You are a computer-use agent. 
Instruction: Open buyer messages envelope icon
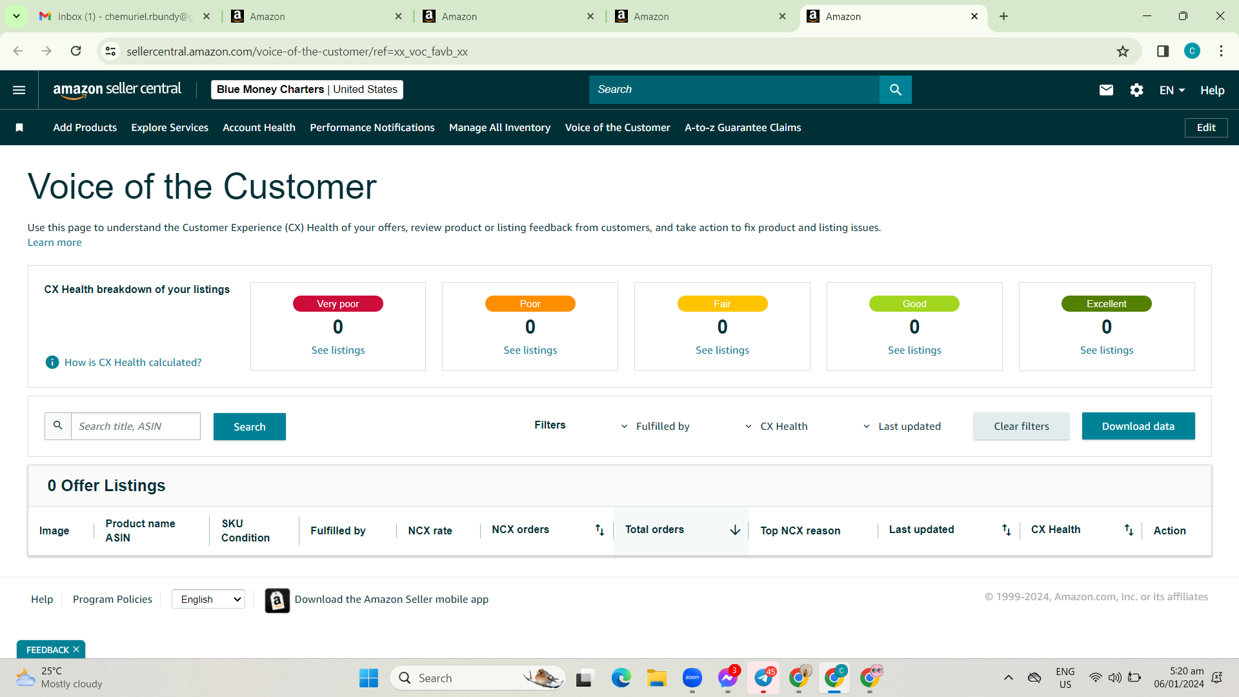(x=1106, y=90)
